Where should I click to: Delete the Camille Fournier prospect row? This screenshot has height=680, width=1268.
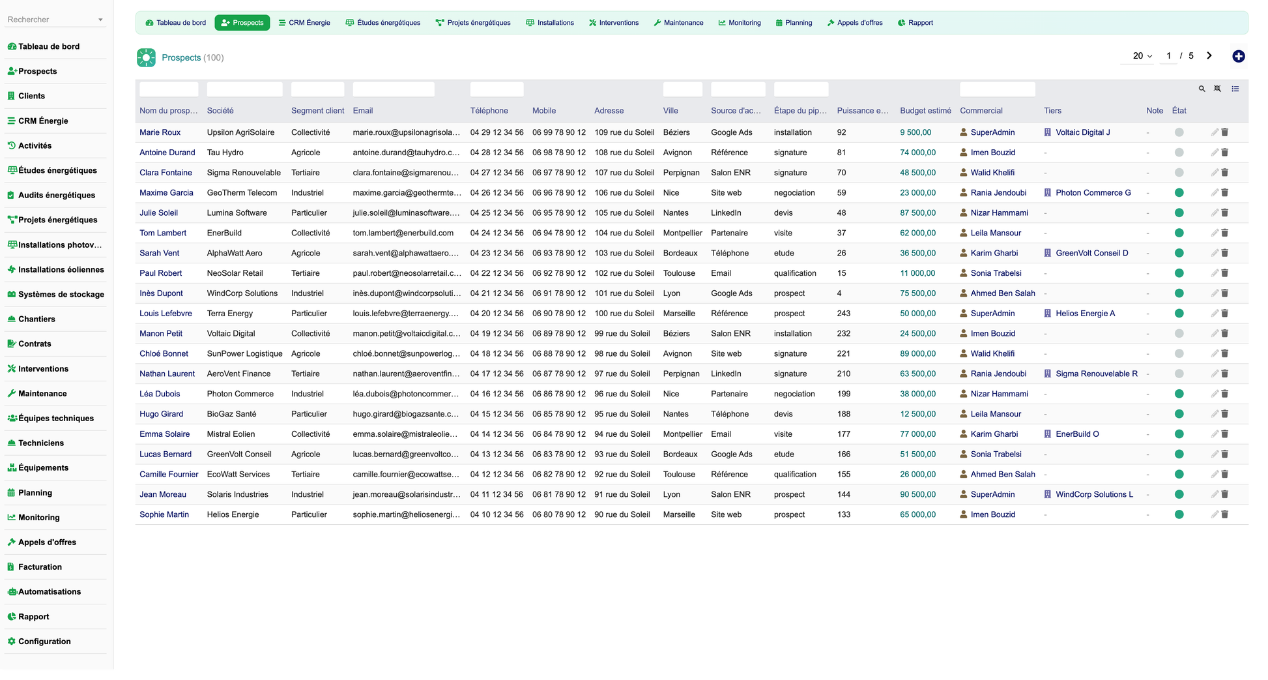click(x=1224, y=475)
